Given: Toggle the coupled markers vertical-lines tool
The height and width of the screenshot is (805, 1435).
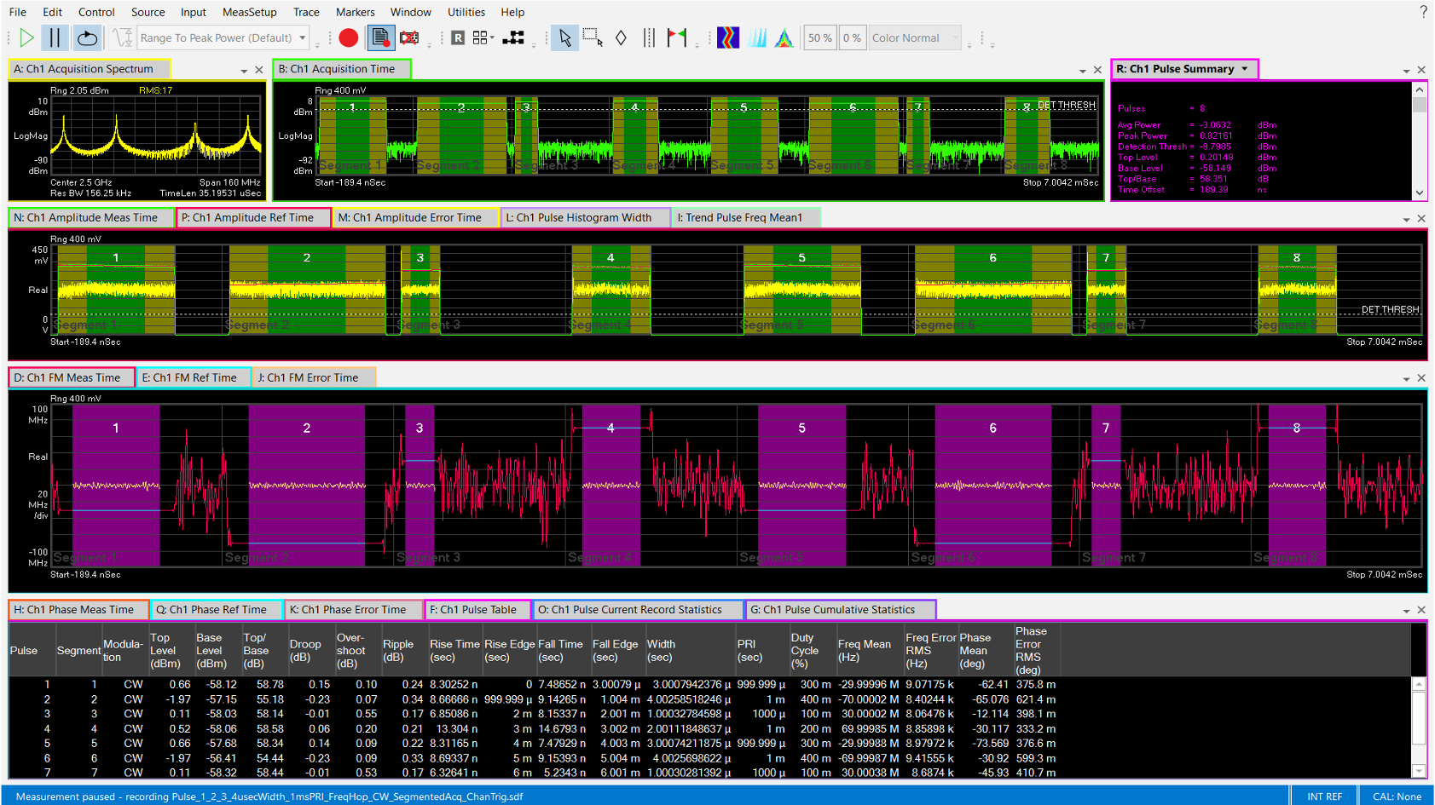Looking at the screenshot, I should pyautogui.click(x=647, y=37).
